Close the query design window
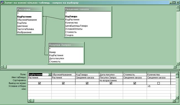 (x=178, y=2)
